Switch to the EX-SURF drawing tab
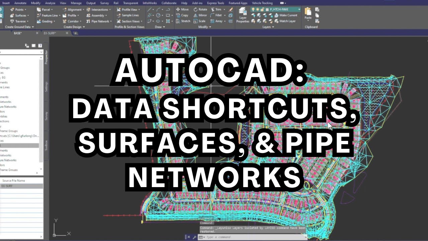Screen dimensions: 428x241 tap(50, 33)
